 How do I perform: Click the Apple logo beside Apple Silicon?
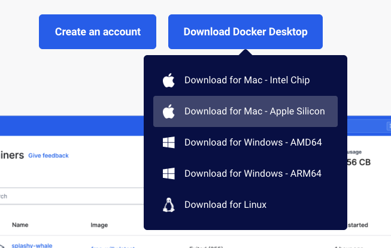169,111
